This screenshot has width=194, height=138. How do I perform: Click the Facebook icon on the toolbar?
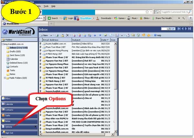click(x=76, y=18)
